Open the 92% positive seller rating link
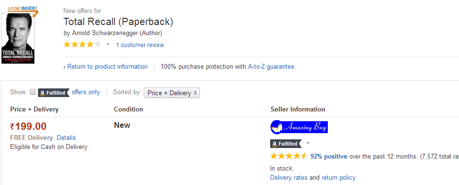This screenshot has height=185, width=459. [329, 156]
